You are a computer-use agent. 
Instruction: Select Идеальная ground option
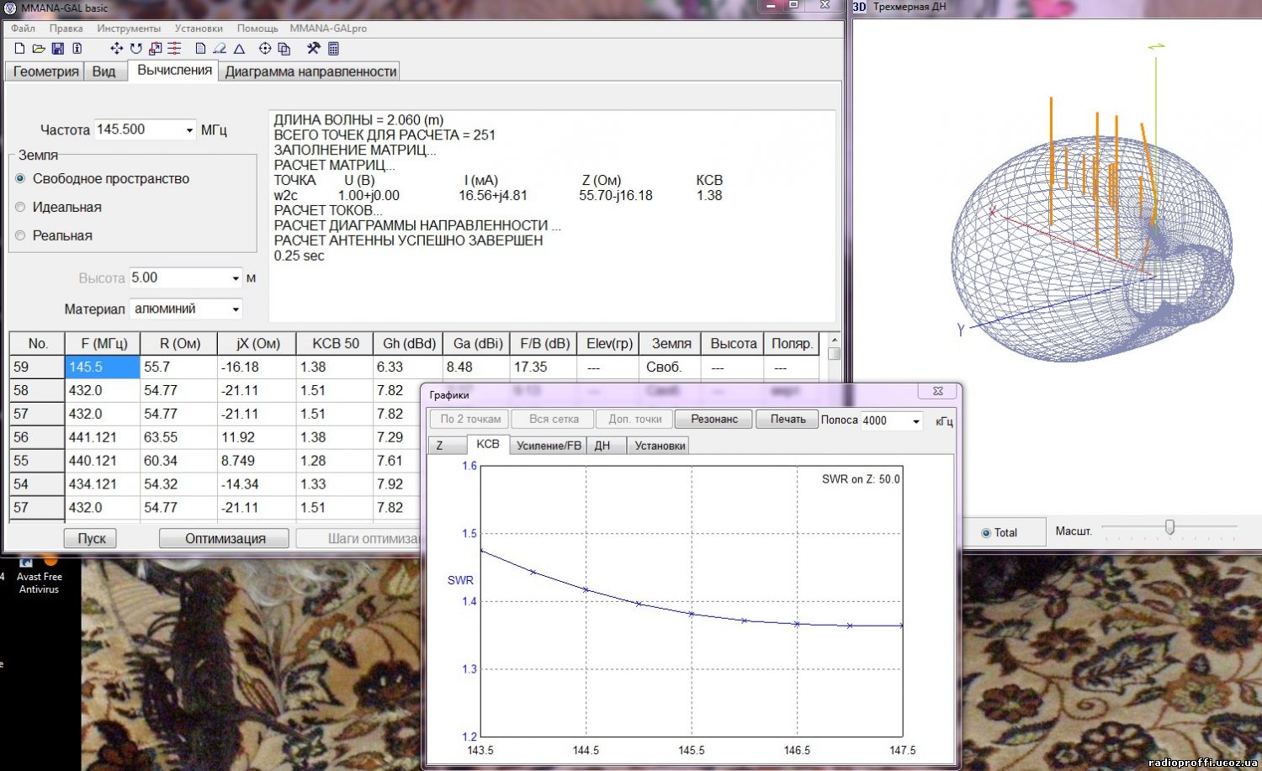[21, 207]
